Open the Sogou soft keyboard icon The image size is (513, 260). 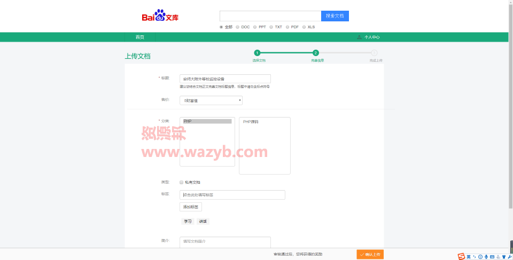tap(492, 257)
